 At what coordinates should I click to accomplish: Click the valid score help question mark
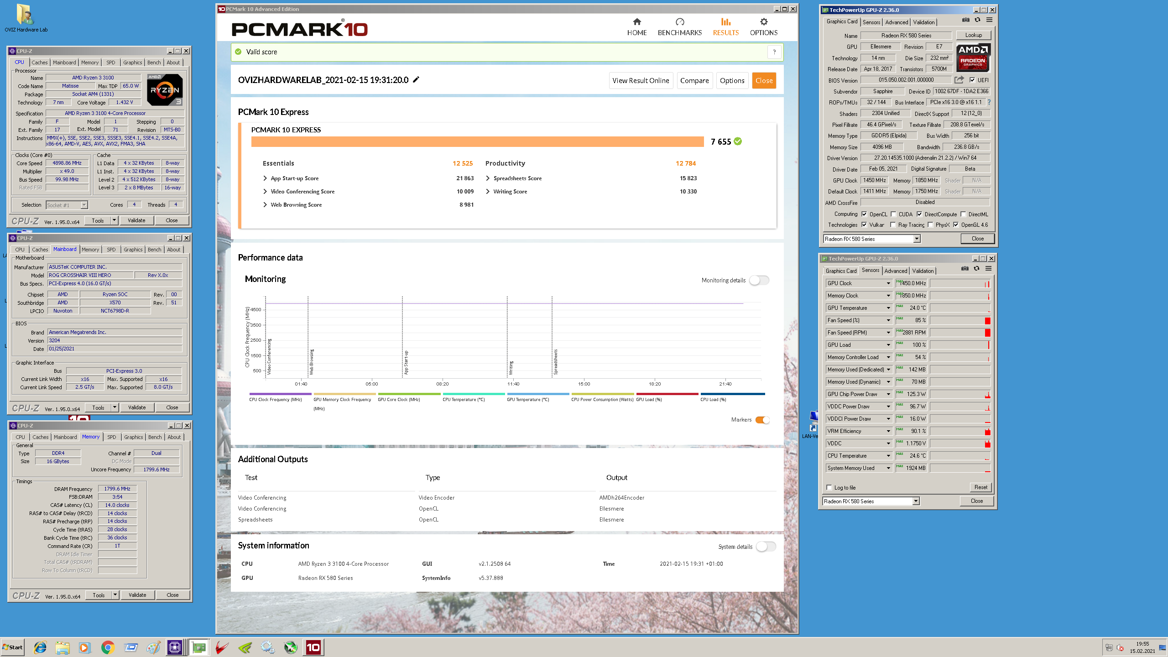pyautogui.click(x=774, y=52)
